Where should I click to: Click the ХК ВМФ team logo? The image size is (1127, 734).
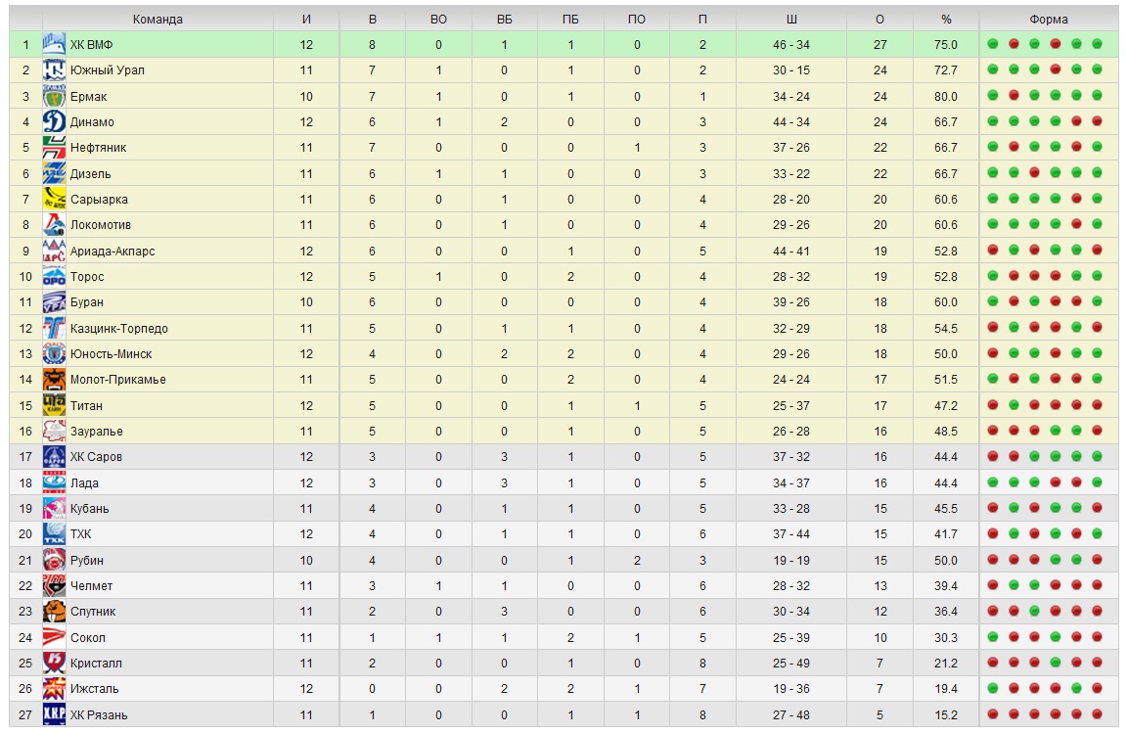coord(54,44)
